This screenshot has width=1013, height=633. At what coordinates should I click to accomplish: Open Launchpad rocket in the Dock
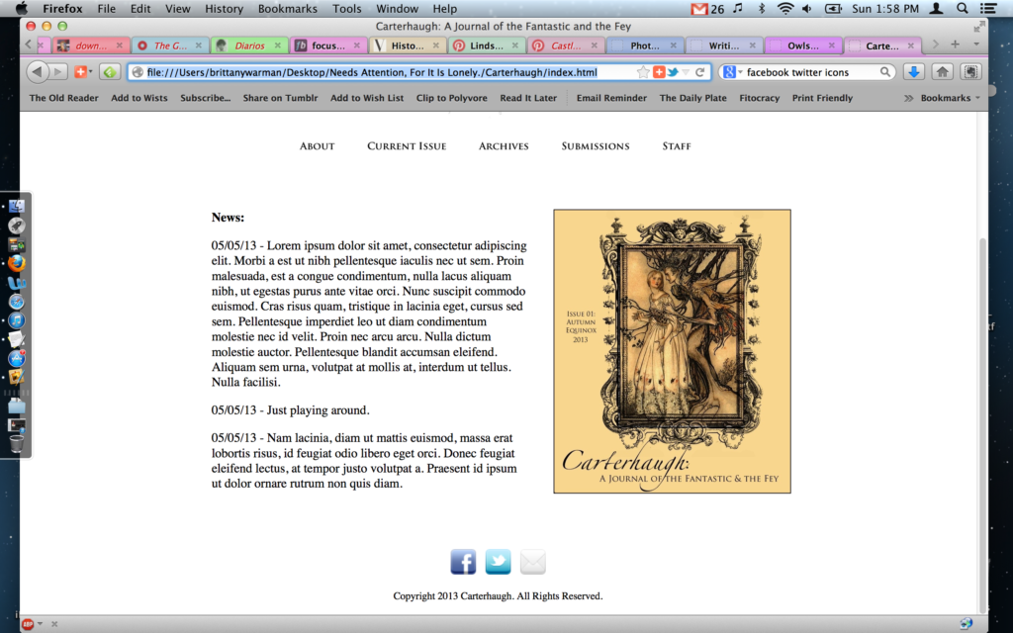[16, 226]
